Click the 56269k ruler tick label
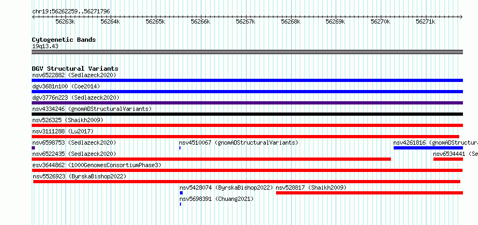This screenshot has height=225, width=478. [335, 21]
